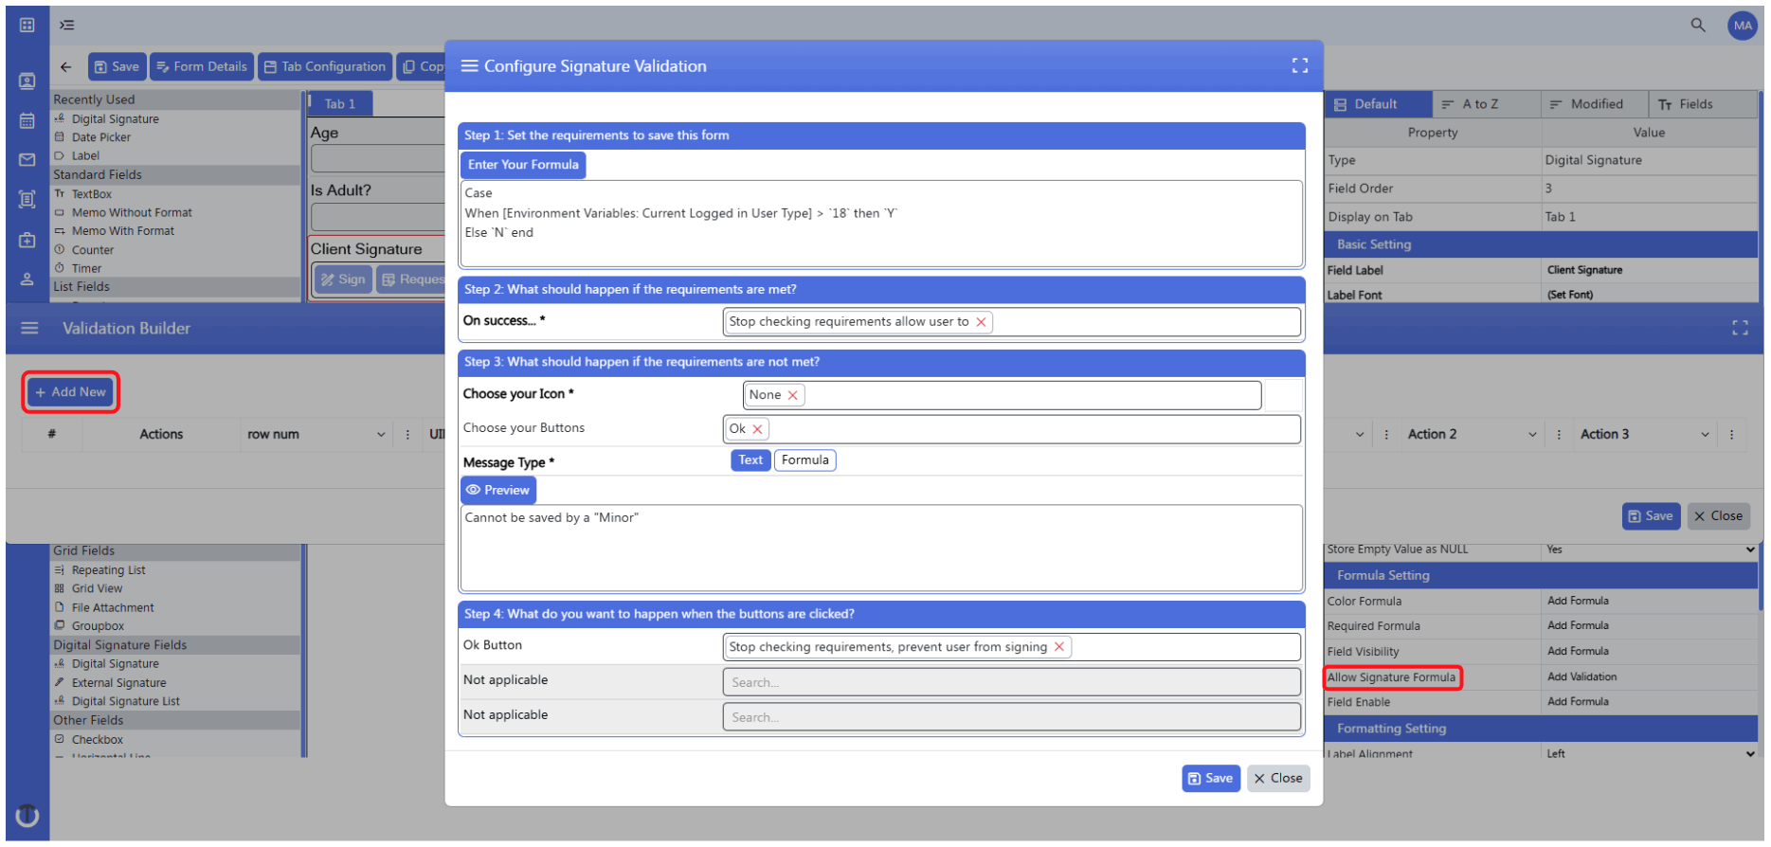The image size is (1771, 847).
Task: Select the Counter field item
Action: (92, 250)
